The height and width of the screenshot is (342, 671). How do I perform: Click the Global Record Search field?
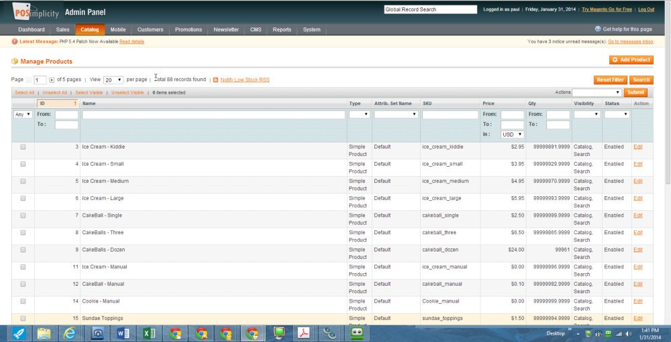(x=429, y=9)
